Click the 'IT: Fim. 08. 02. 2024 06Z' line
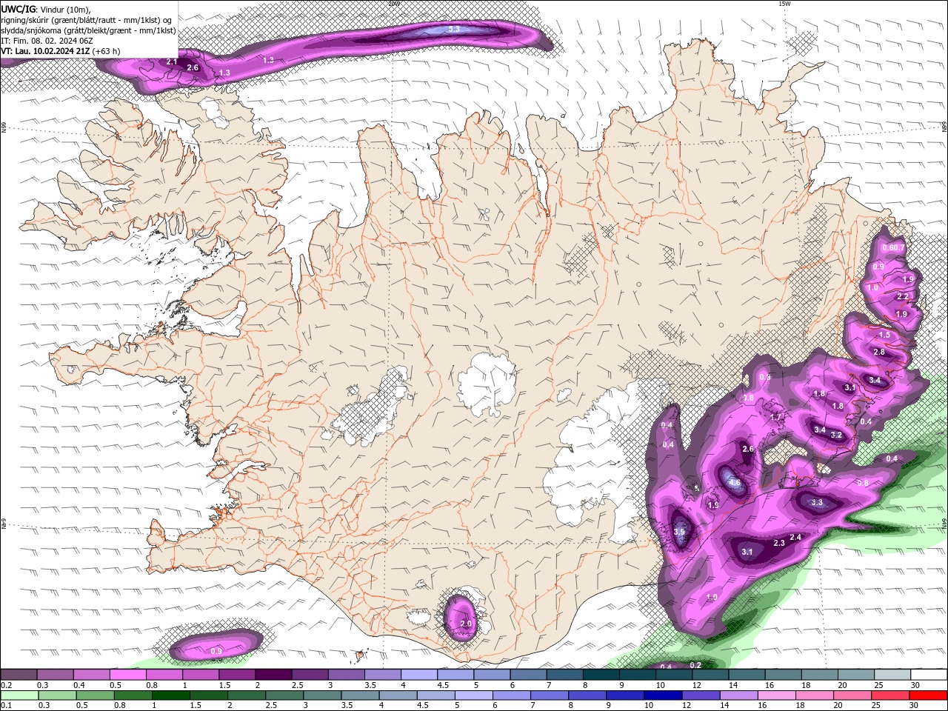Viewport: 948px width, 711px height. point(47,41)
